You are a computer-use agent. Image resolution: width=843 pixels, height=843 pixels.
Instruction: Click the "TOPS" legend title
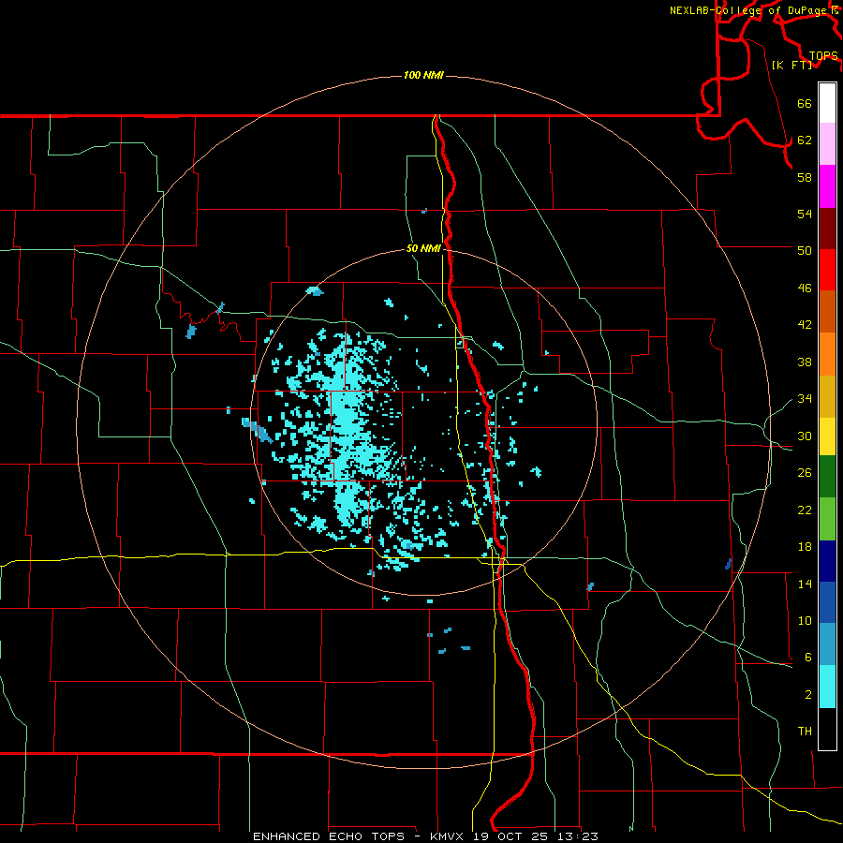pyautogui.click(x=823, y=56)
